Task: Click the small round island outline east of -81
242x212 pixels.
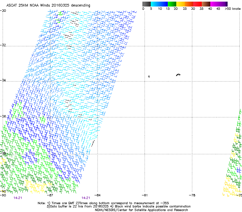Action: click(149, 77)
